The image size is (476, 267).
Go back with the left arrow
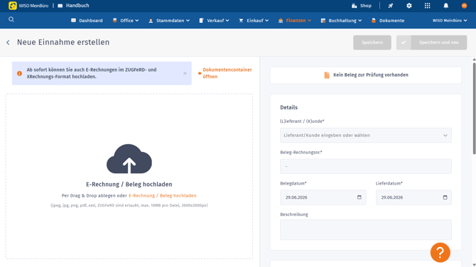(9, 43)
